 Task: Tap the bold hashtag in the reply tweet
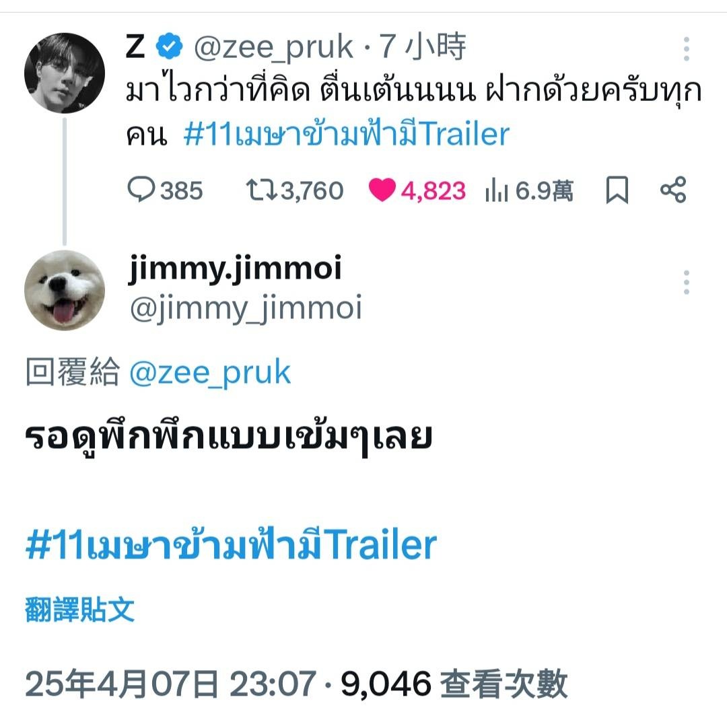pyautogui.click(x=232, y=544)
